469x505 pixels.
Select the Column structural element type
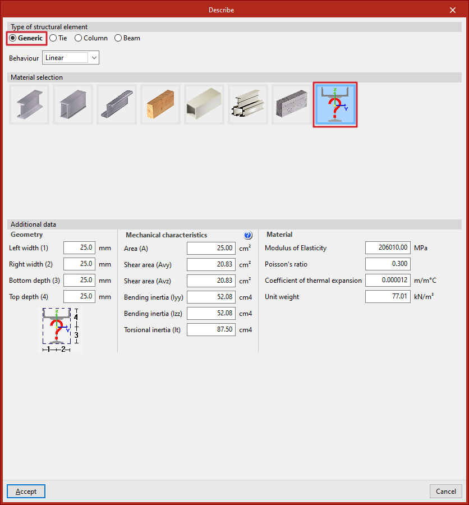[91, 38]
